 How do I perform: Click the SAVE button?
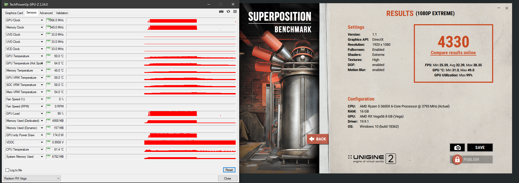[x=480, y=147]
